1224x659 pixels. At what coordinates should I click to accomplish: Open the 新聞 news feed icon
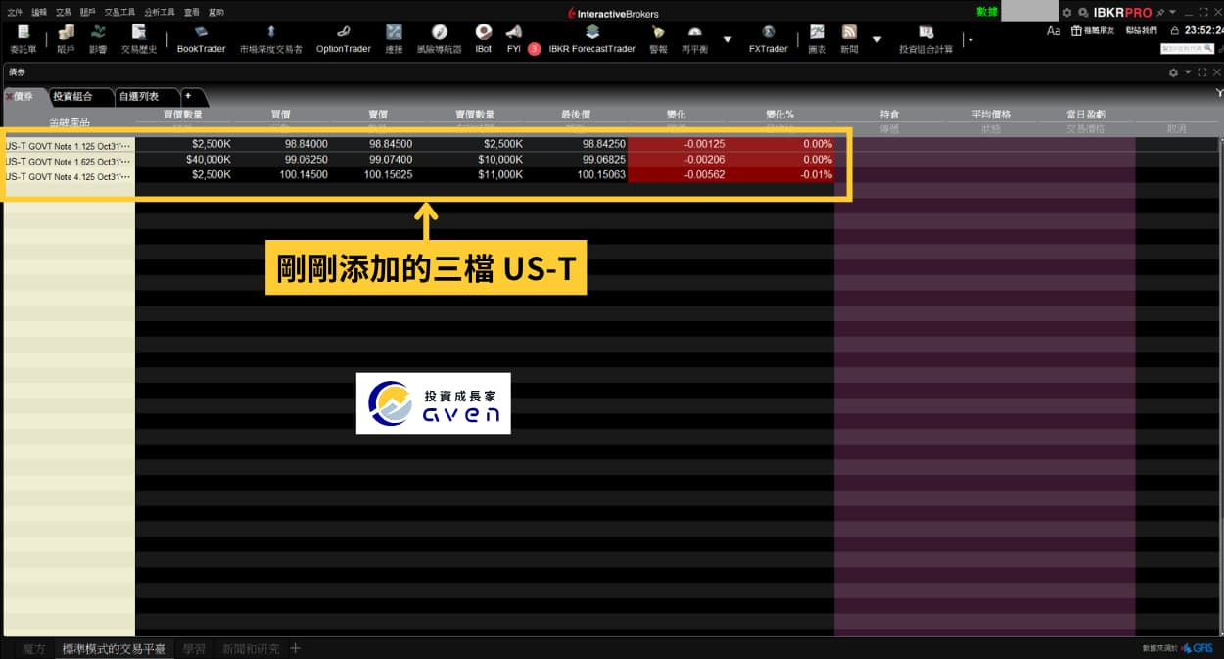(x=849, y=38)
